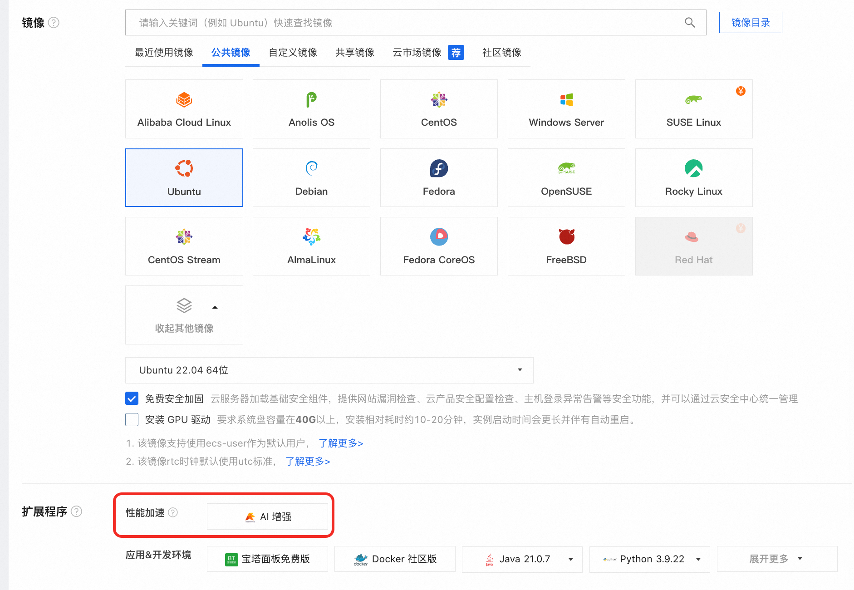Screen dimensions: 854x590
Task: Open 了解更多 link about rtc clock utc
Action: point(308,461)
